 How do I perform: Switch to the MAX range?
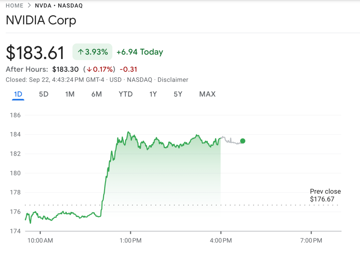point(207,94)
